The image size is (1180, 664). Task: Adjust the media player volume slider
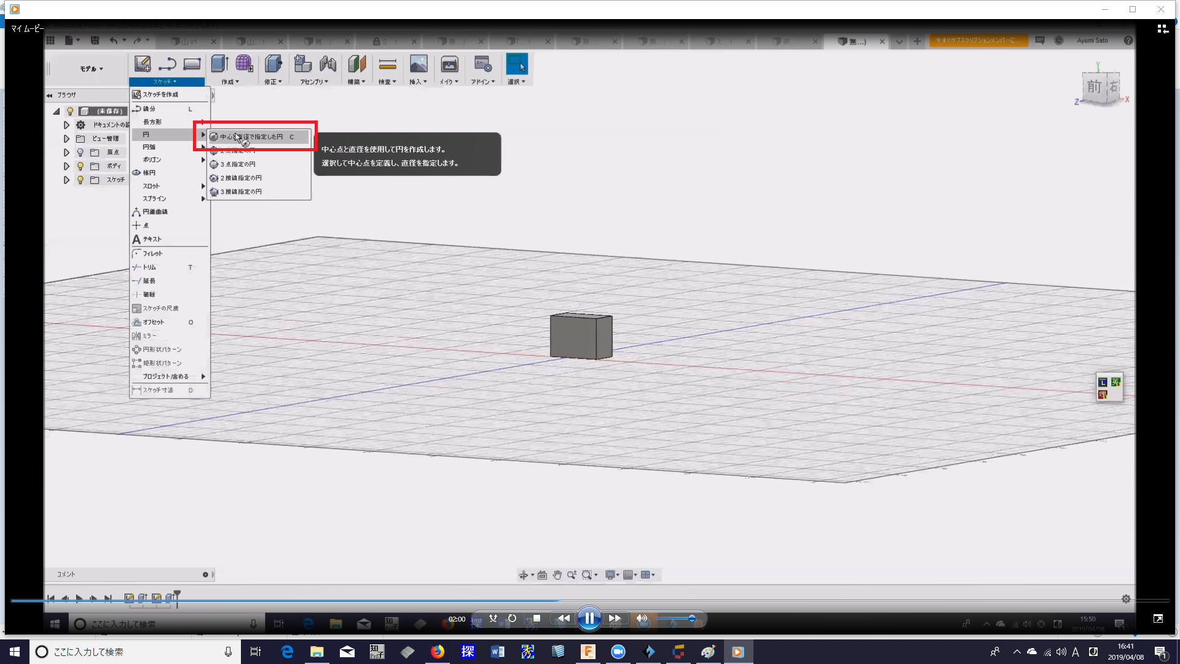coord(676,619)
